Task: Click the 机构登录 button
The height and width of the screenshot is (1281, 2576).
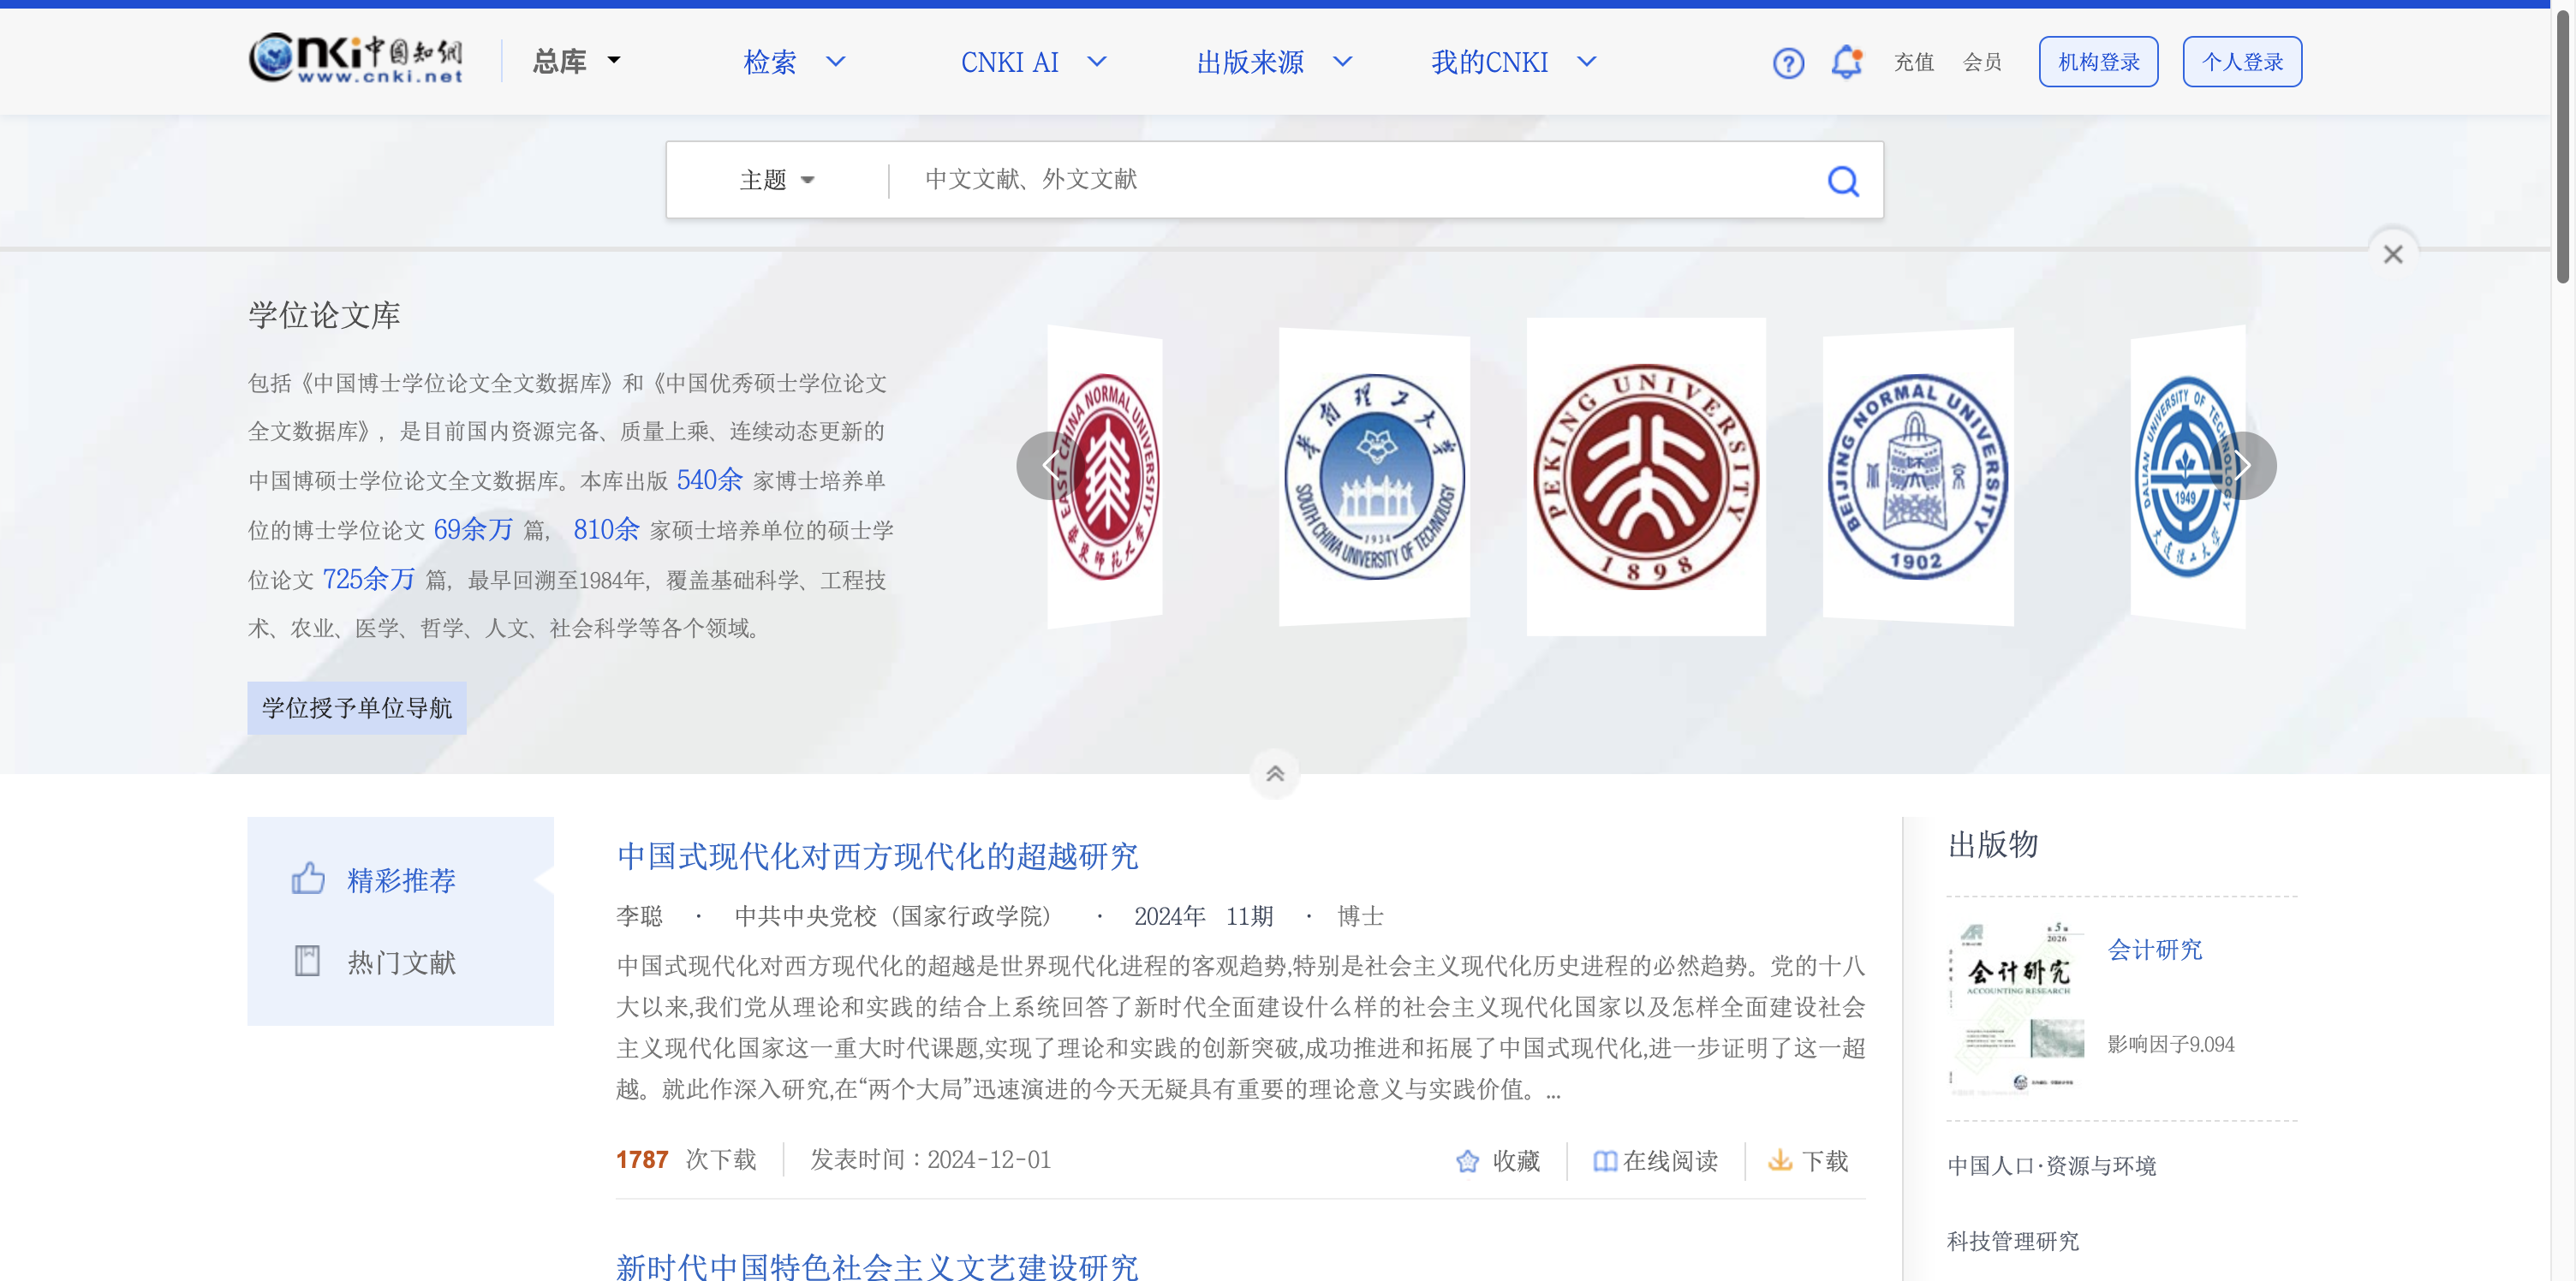Action: click(2098, 62)
